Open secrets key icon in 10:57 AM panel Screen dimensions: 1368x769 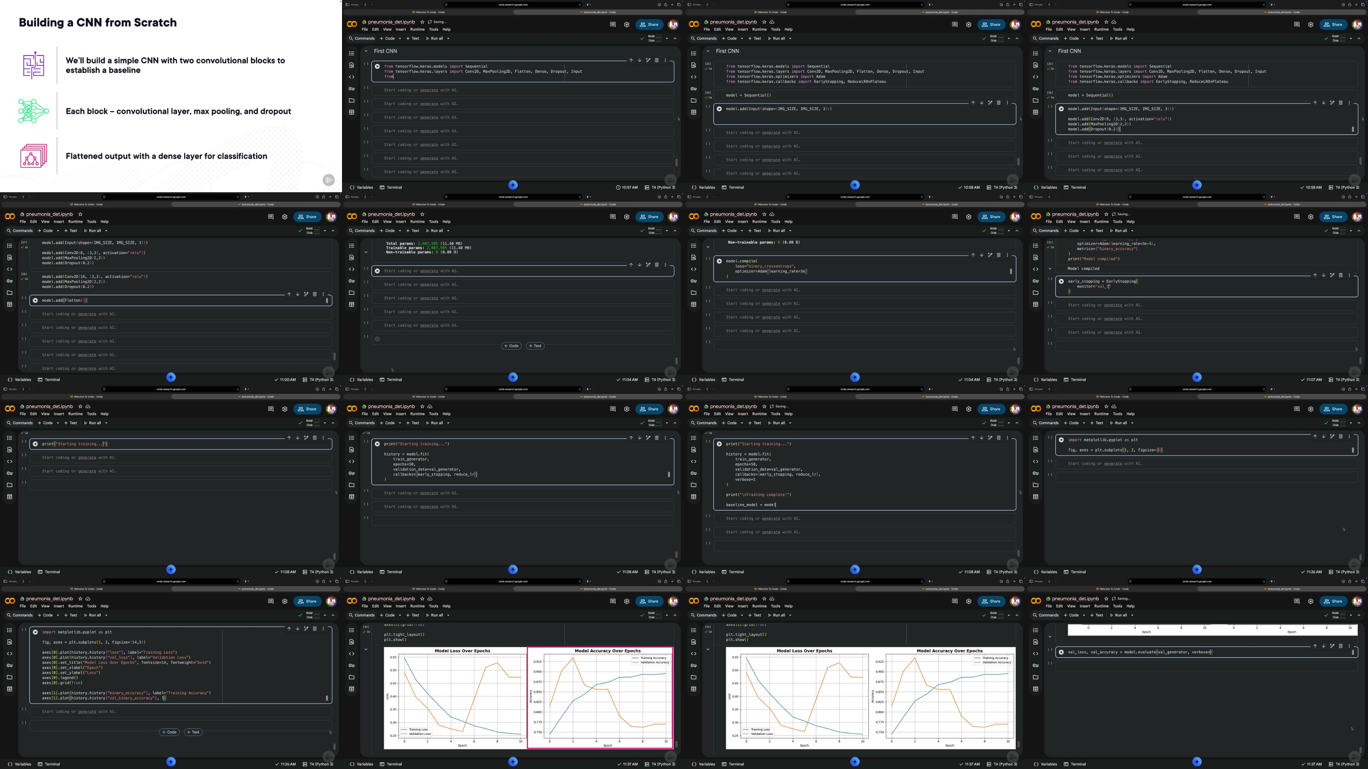[x=351, y=88]
